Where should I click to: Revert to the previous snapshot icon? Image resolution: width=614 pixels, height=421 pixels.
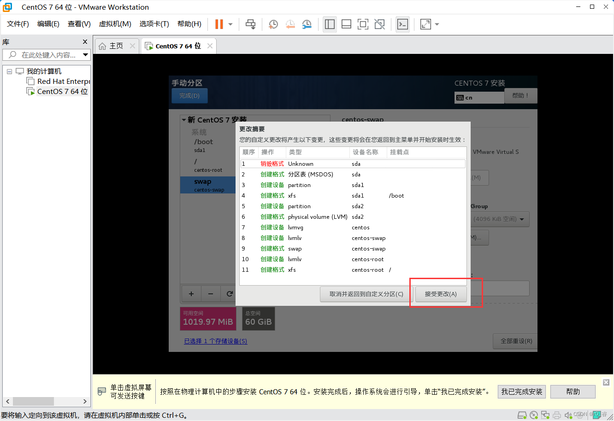(x=290, y=24)
